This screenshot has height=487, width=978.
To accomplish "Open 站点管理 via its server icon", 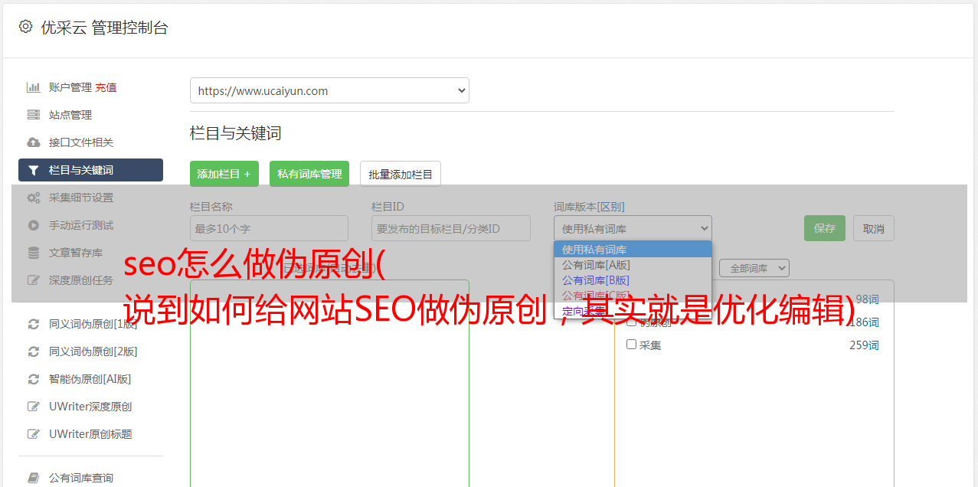I will click(x=33, y=115).
